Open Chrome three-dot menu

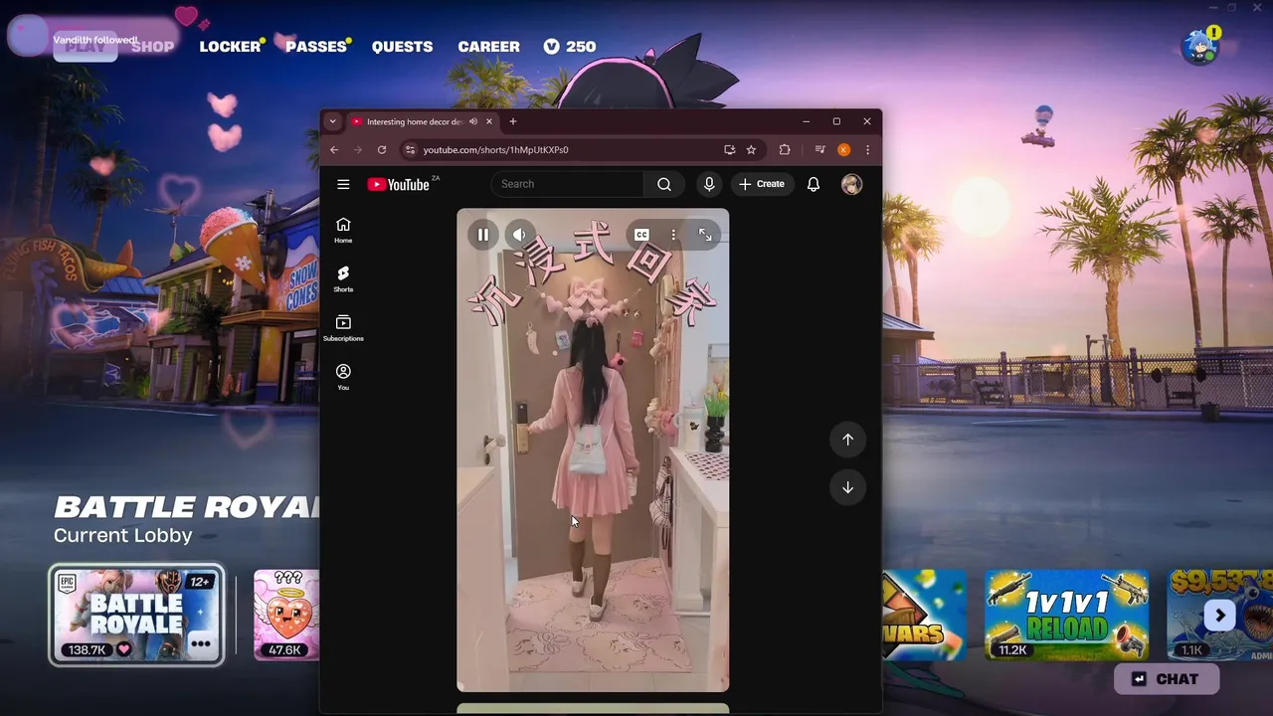coord(867,150)
